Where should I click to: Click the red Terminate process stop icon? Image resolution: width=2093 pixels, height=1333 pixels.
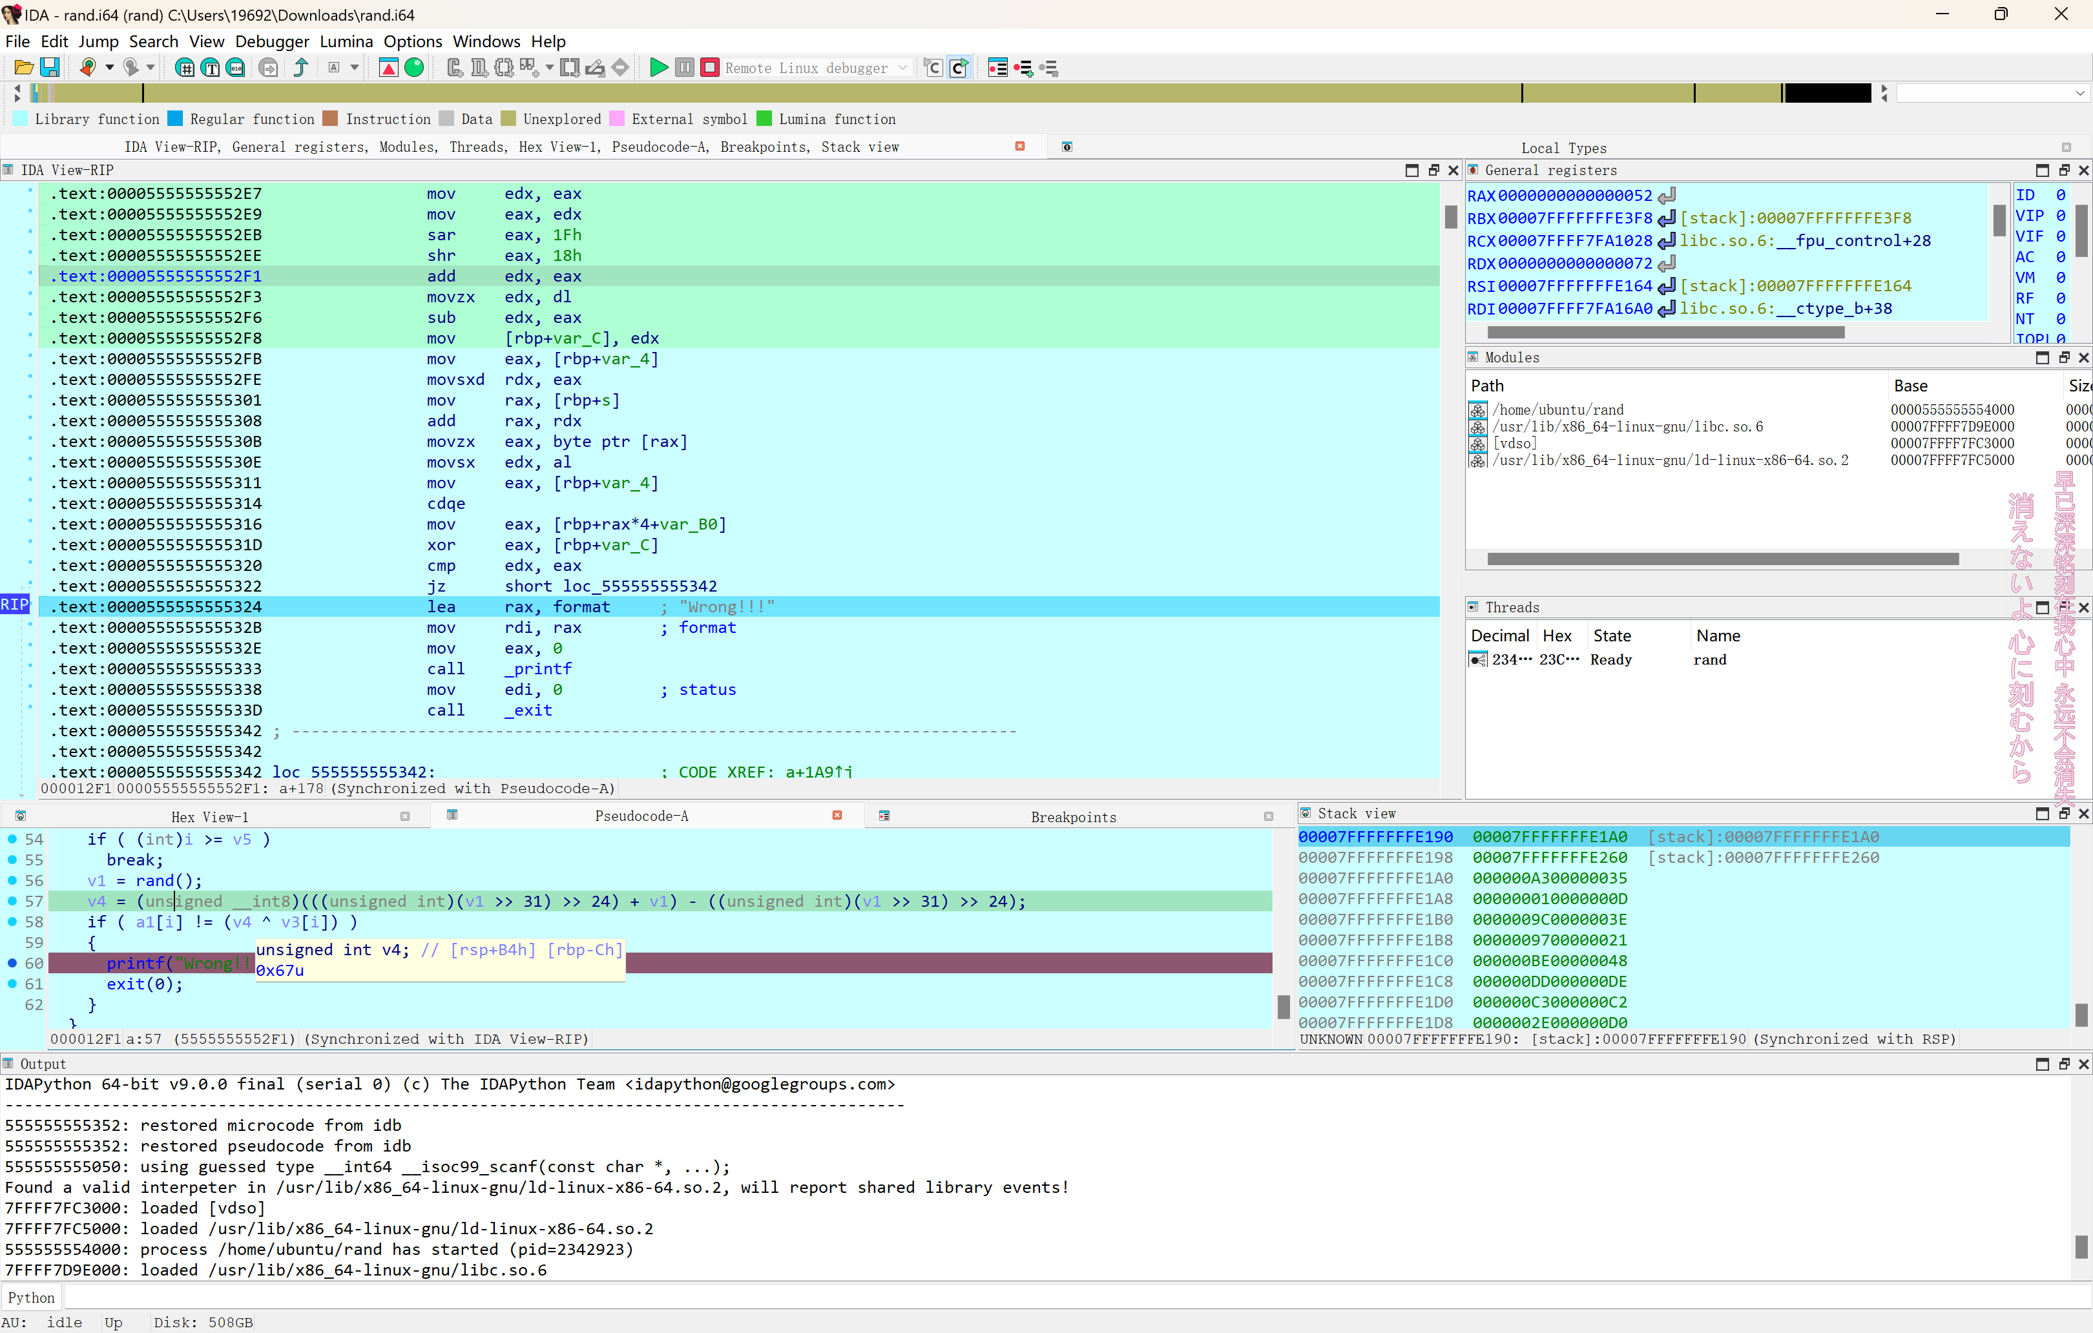710,68
